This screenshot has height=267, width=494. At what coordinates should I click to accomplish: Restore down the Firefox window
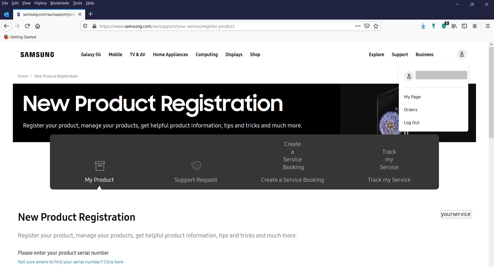tap(472, 4)
